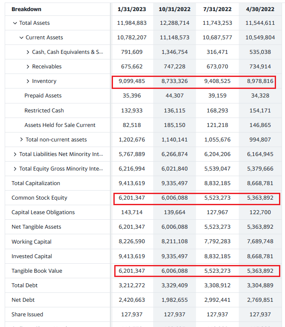Expand the Receivables row
Screen dimensions: 285x327
pyautogui.click(x=28, y=67)
